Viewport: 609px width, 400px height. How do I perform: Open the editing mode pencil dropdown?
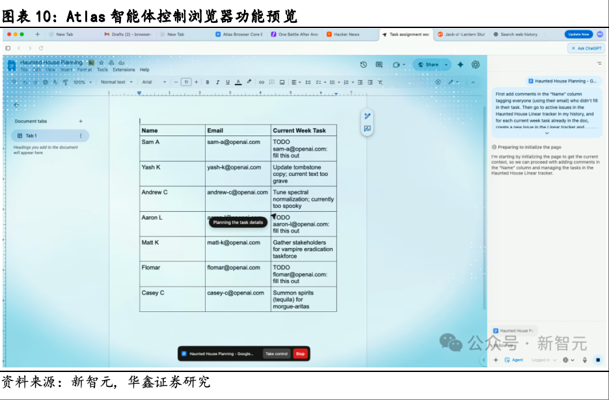click(x=453, y=82)
